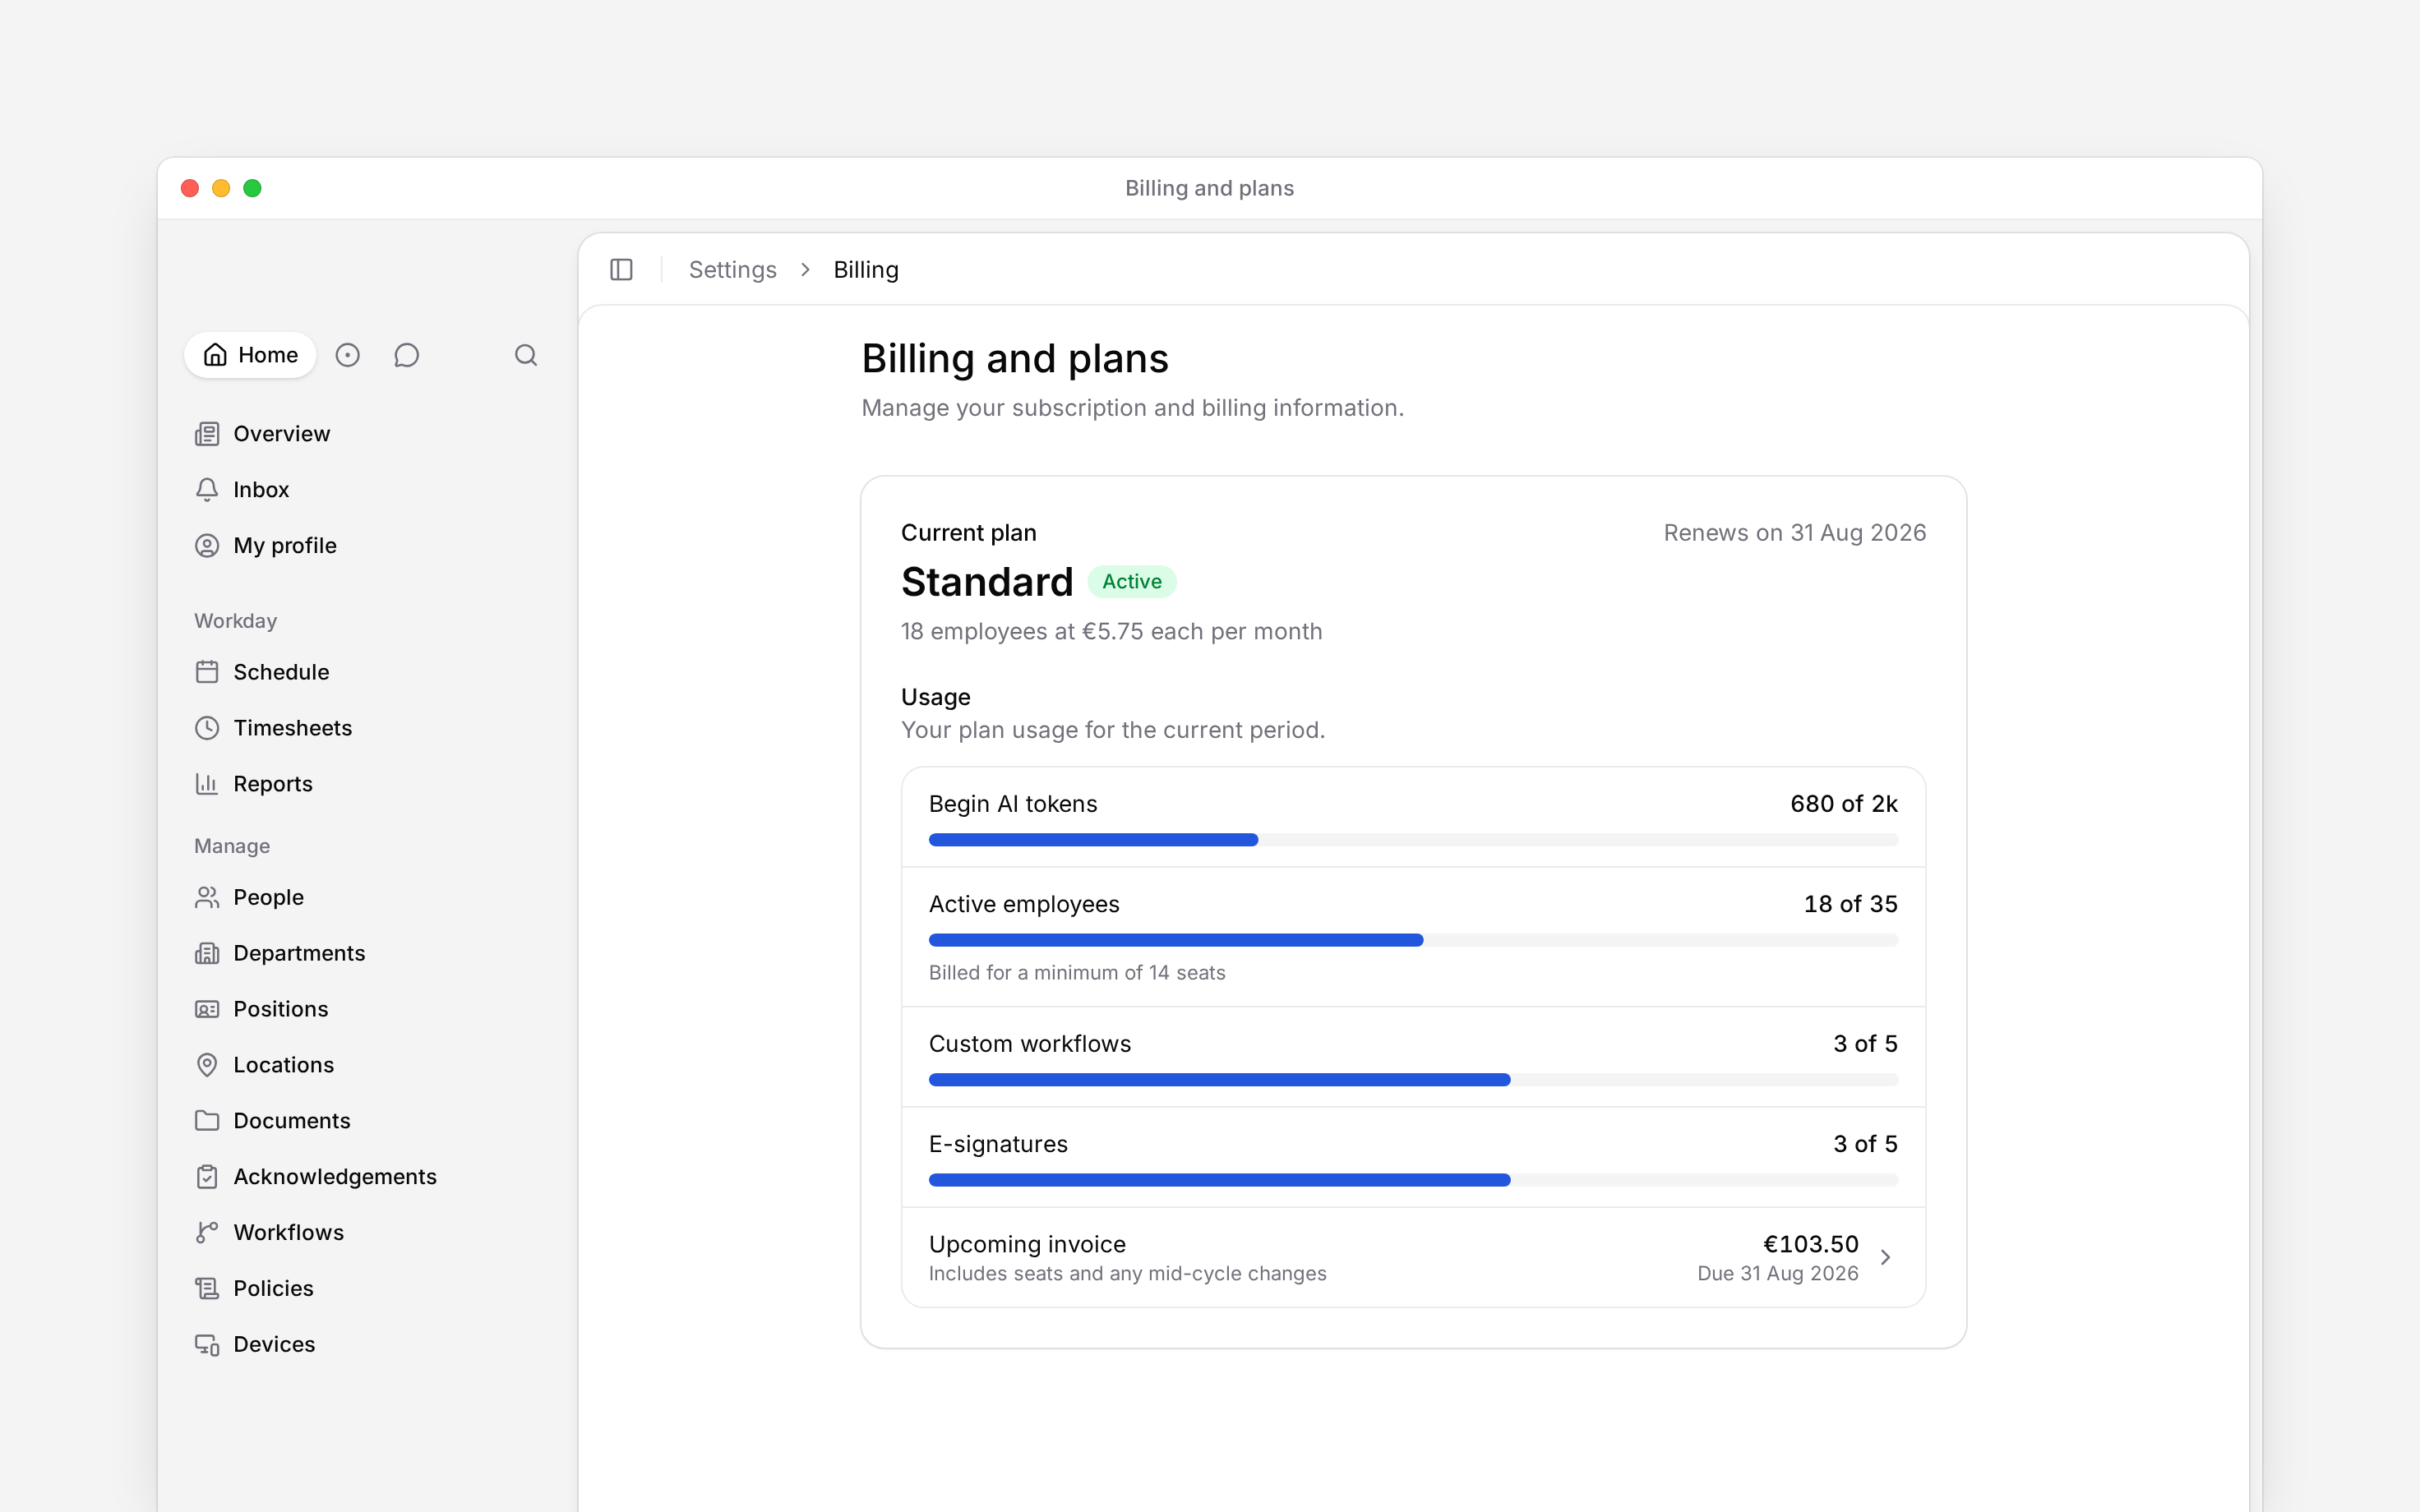Open the Home tab in the sidebar
This screenshot has width=2420, height=1512.
[250, 355]
